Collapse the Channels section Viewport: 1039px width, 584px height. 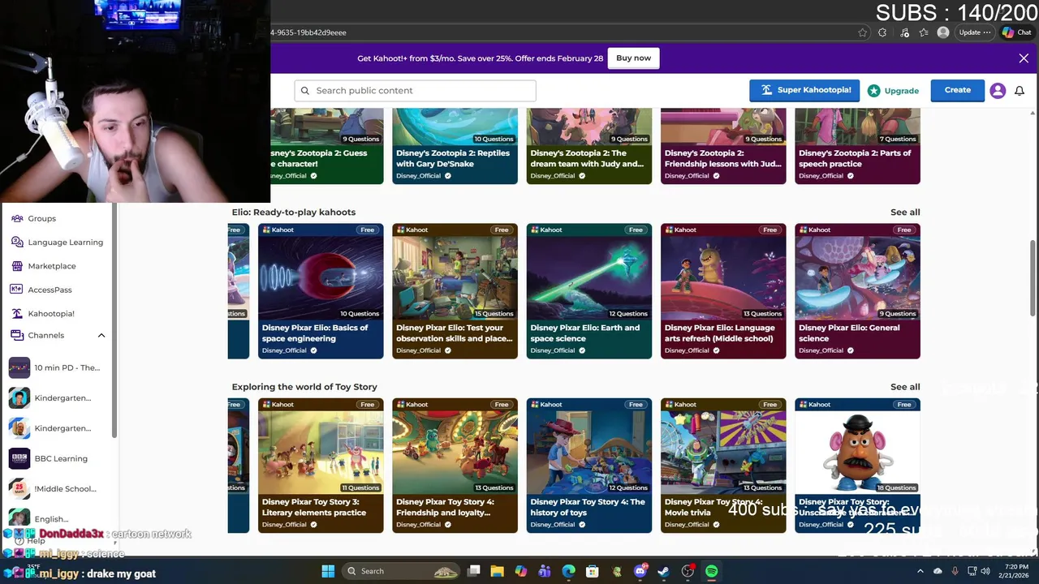coord(101,335)
